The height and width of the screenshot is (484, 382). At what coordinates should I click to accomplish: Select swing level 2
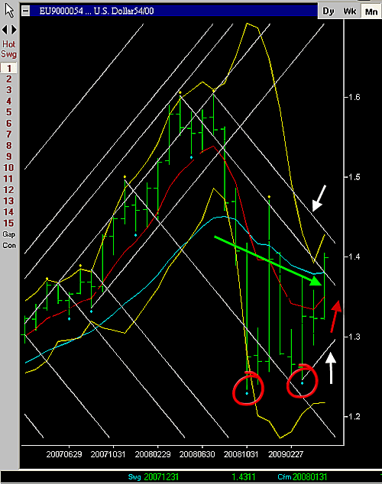coord(9,79)
